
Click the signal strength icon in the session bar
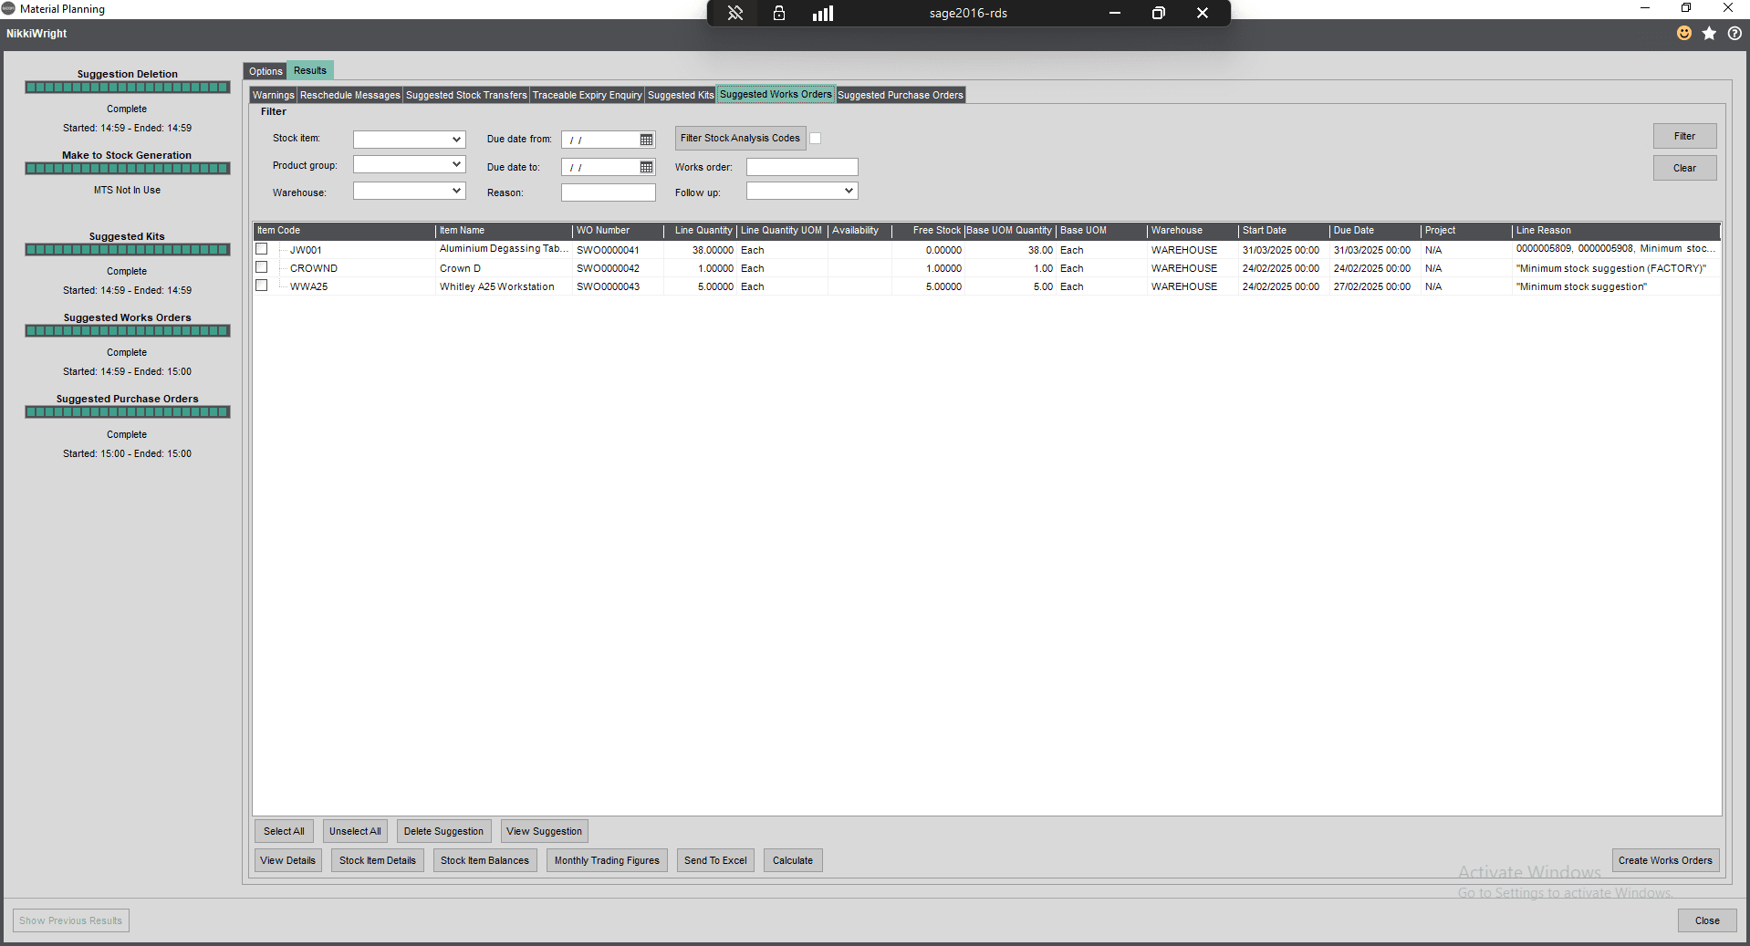click(x=823, y=13)
